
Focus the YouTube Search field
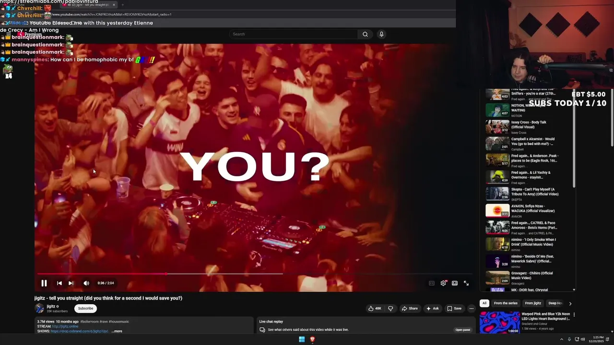click(294, 34)
